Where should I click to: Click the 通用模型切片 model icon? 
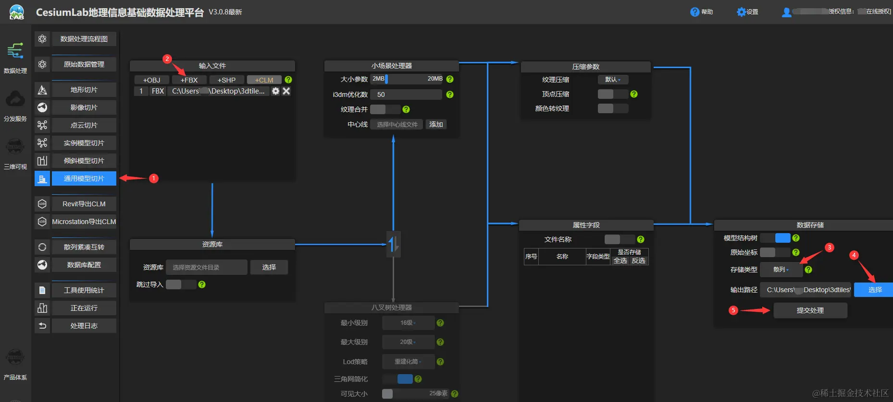pyautogui.click(x=42, y=178)
